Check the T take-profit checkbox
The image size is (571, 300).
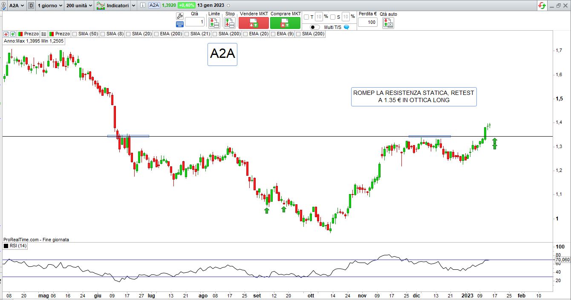(306, 17)
